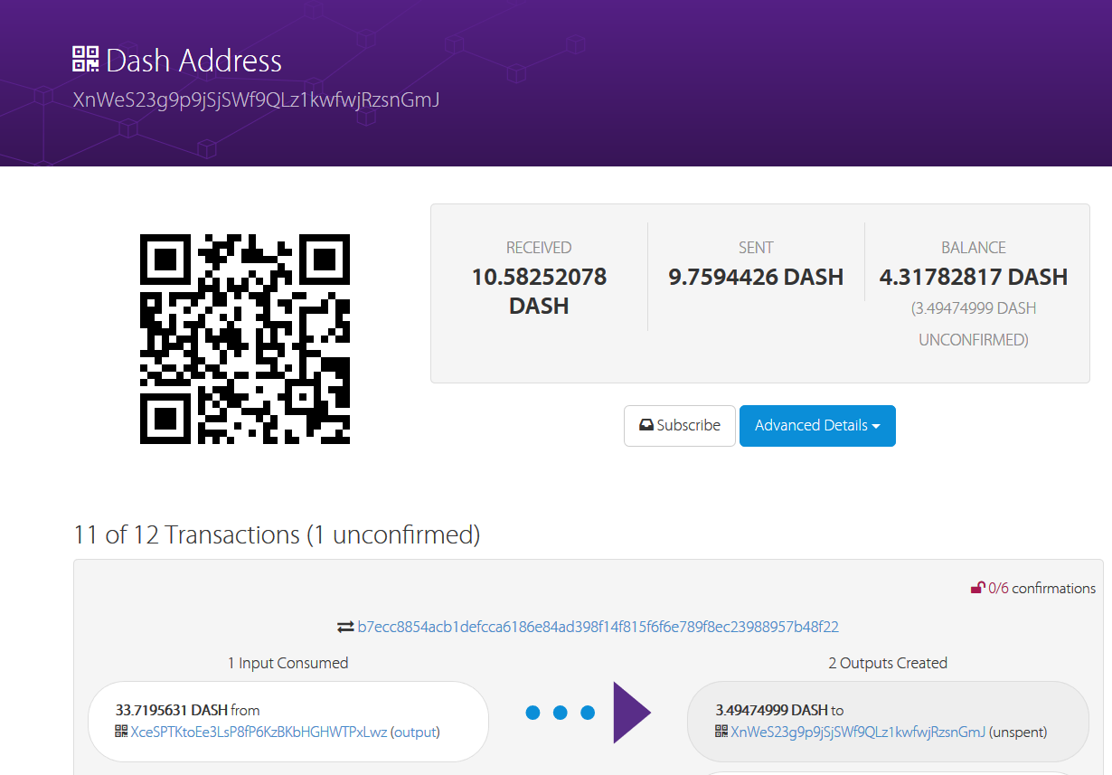This screenshot has width=1112, height=775.
Task: Click the 'Dash Address' page title
Action: [193, 61]
